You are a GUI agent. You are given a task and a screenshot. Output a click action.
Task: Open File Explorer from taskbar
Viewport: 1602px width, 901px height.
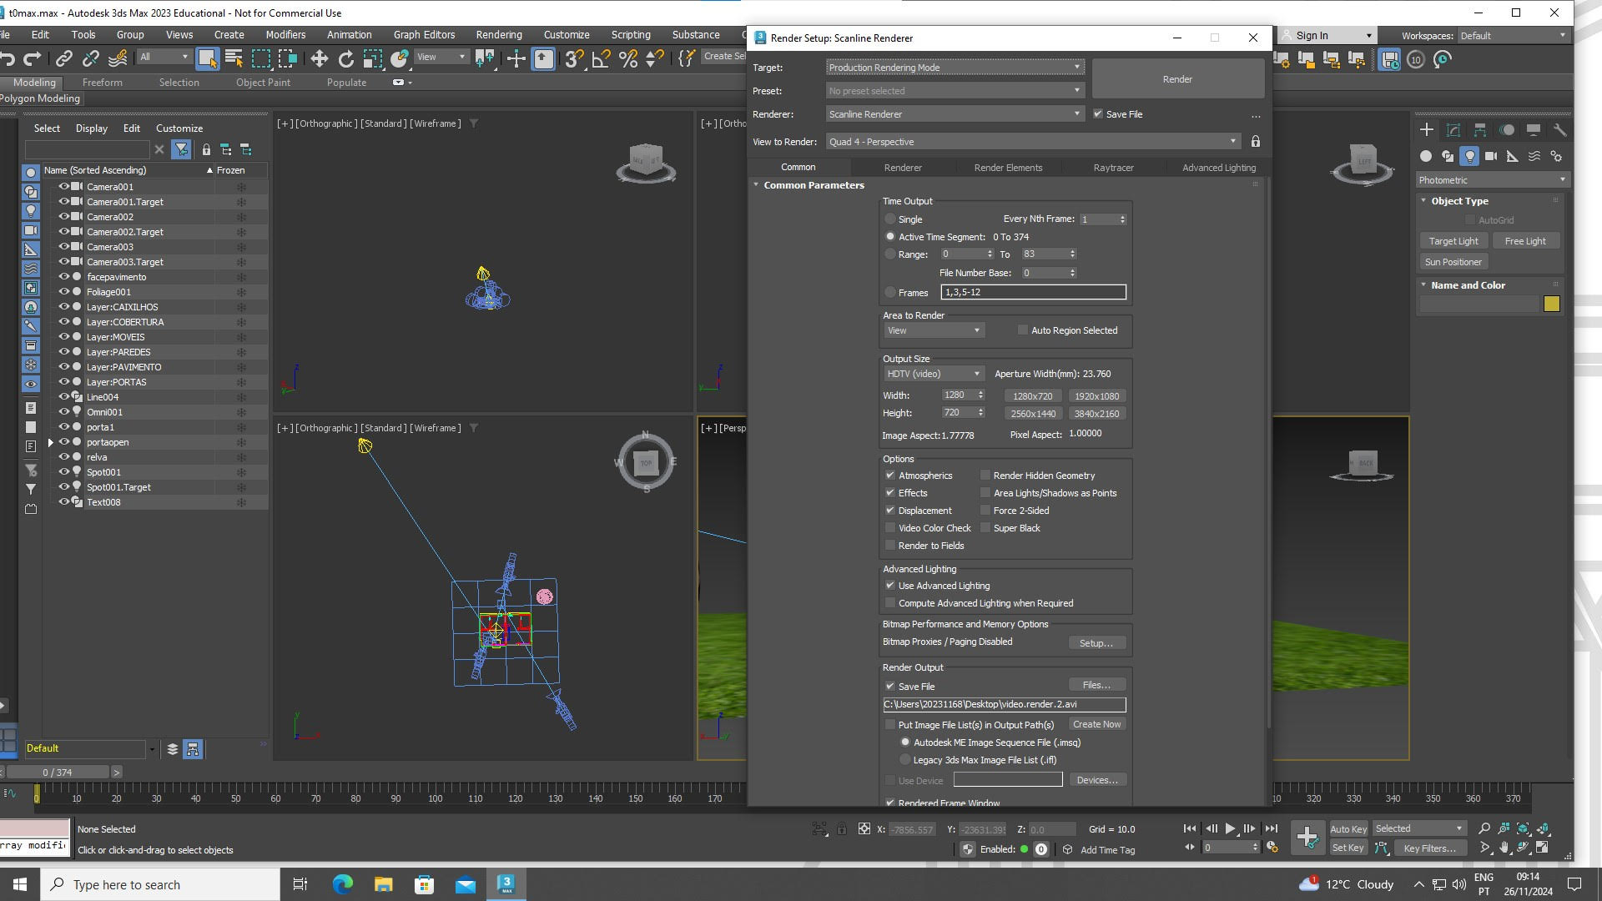tap(383, 884)
